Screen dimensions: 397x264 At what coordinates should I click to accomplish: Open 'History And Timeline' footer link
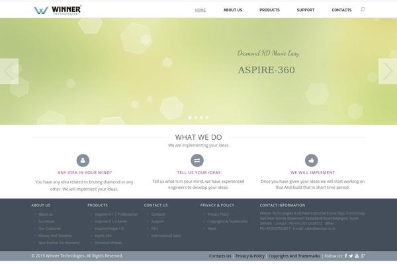pos(55,236)
